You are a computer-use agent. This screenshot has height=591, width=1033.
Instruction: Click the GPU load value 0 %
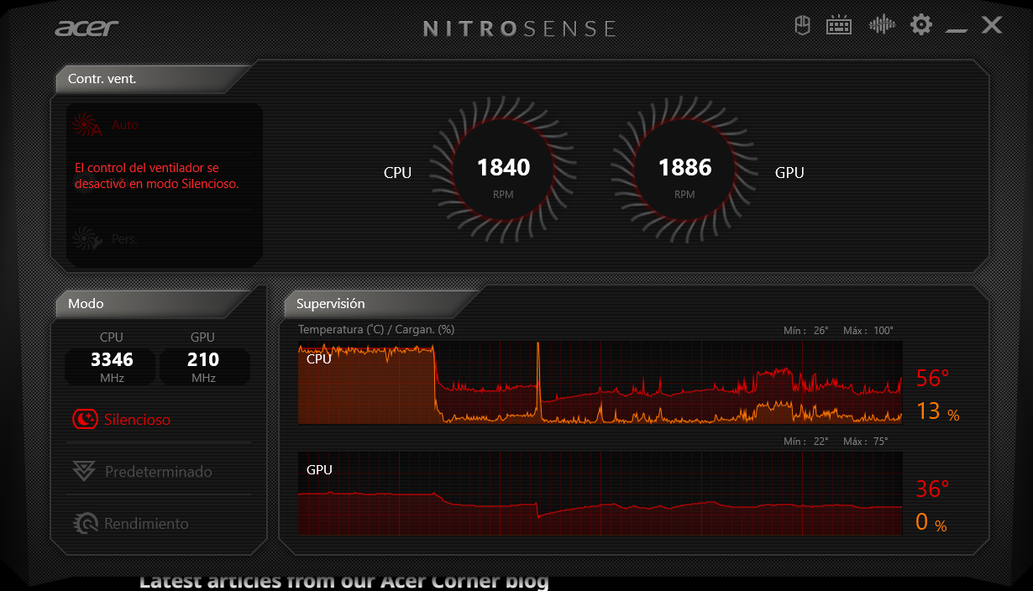pos(931,523)
